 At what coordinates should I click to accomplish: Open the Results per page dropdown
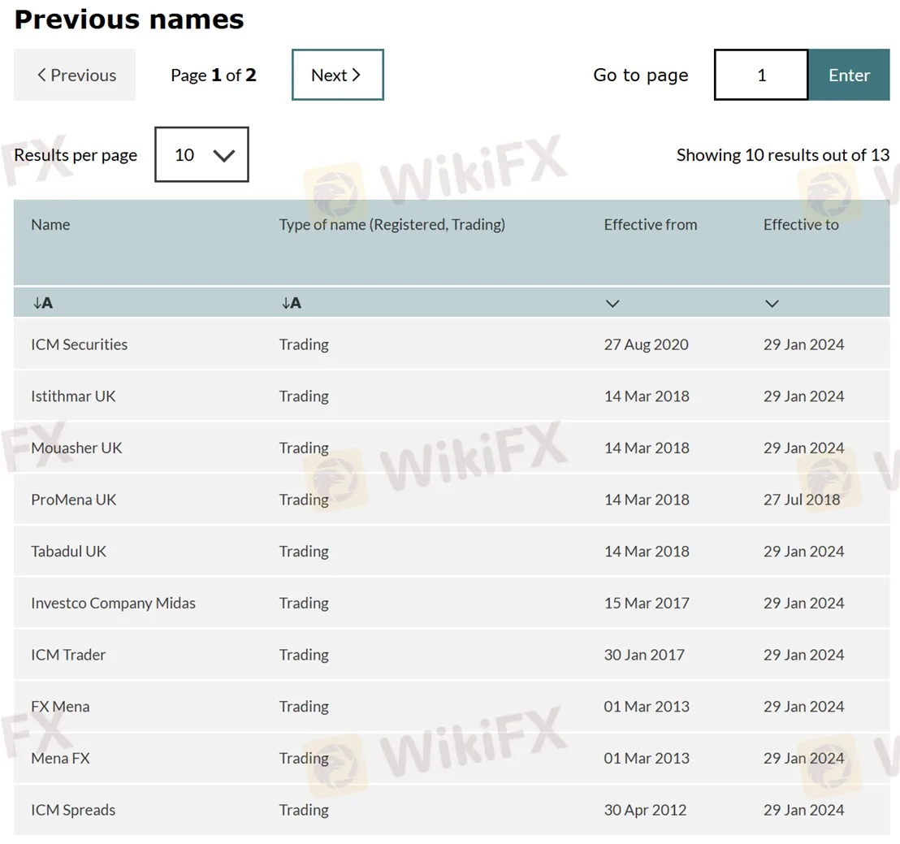pyautogui.click(x=201, y=154)
